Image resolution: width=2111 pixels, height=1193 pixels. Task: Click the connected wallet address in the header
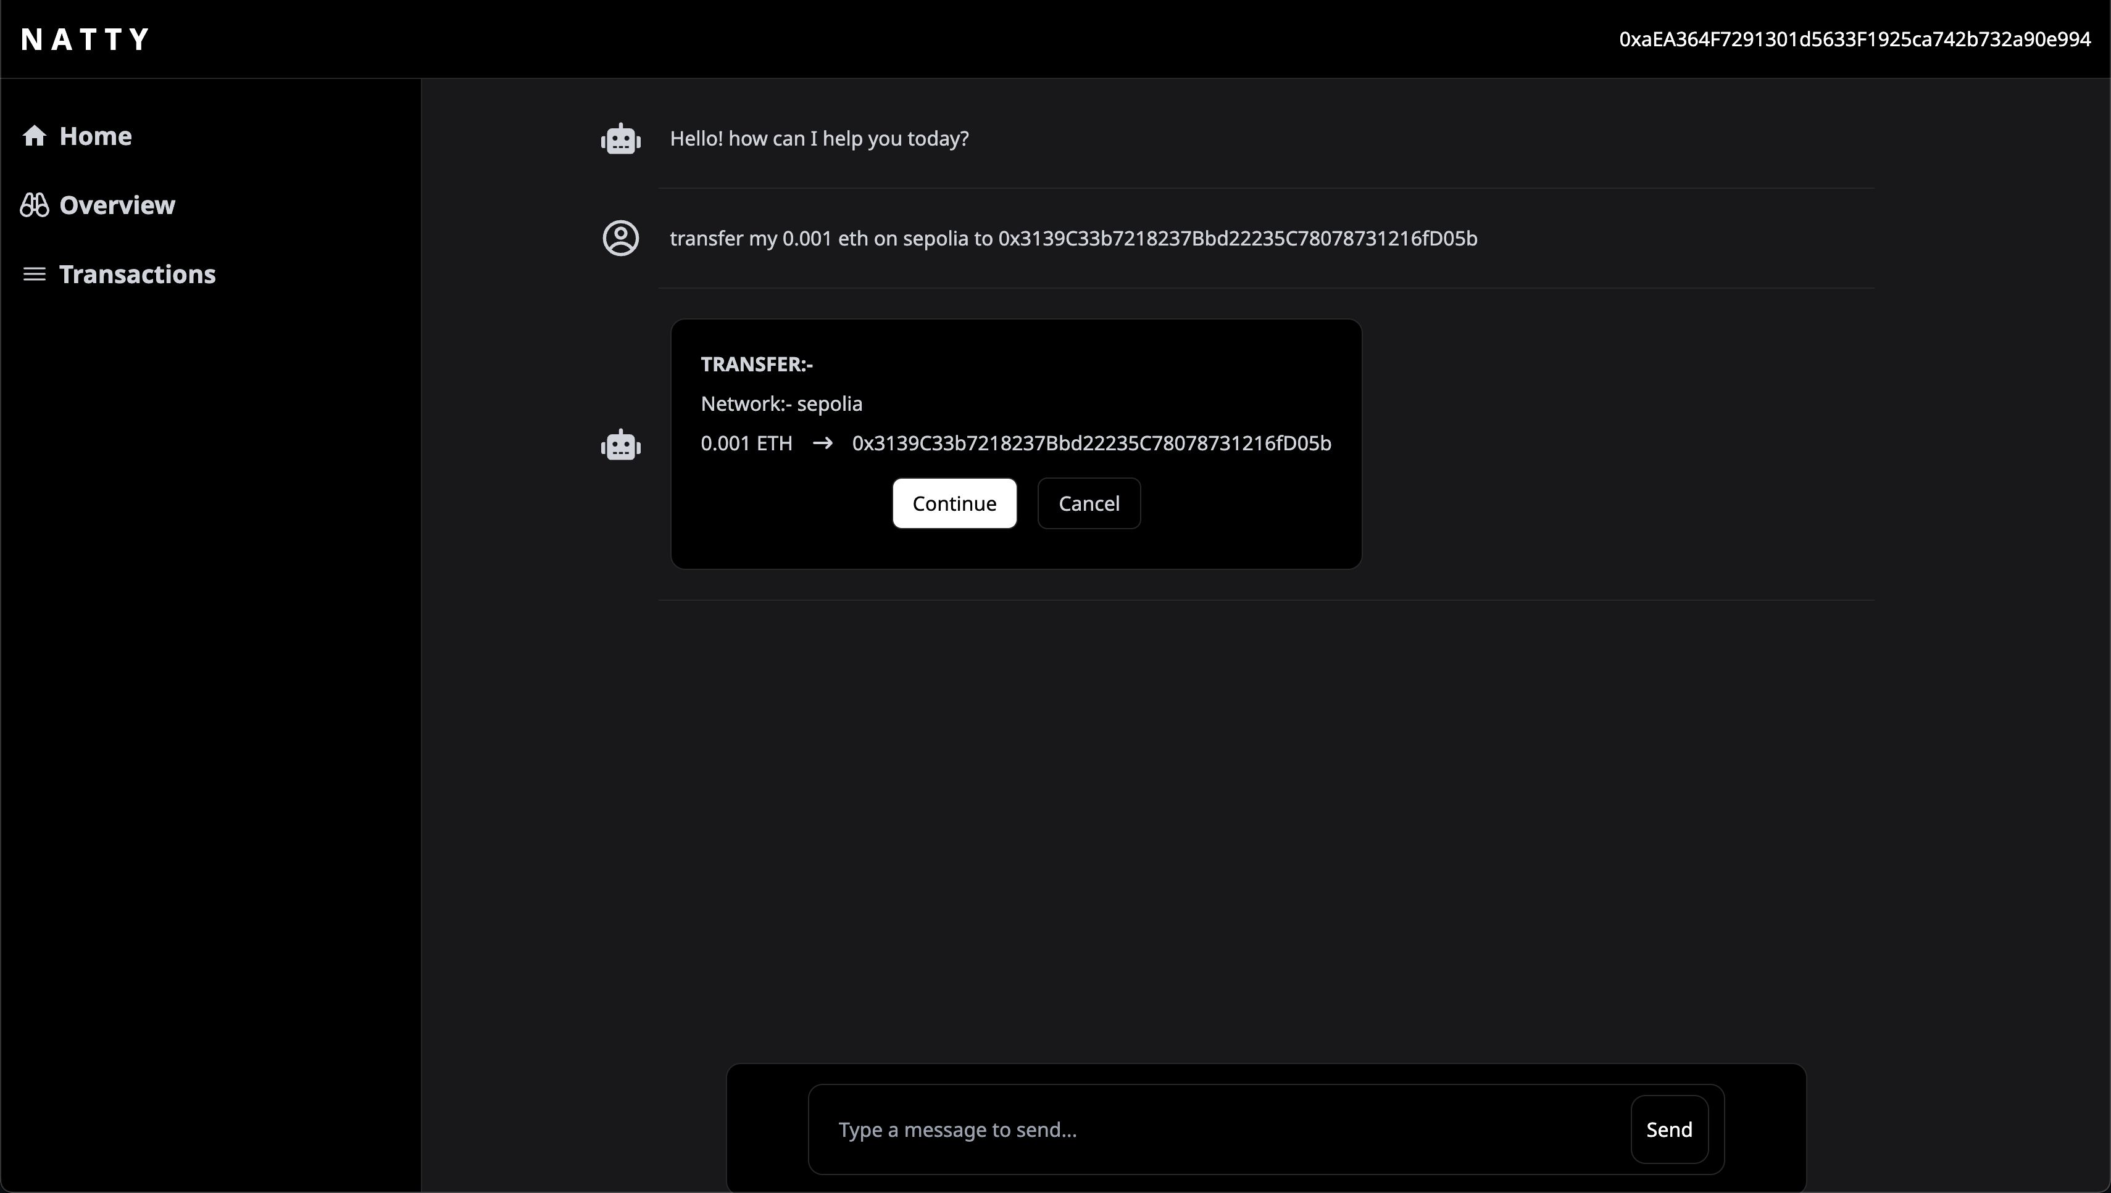pyautogui.click(x=1854, y=39)
